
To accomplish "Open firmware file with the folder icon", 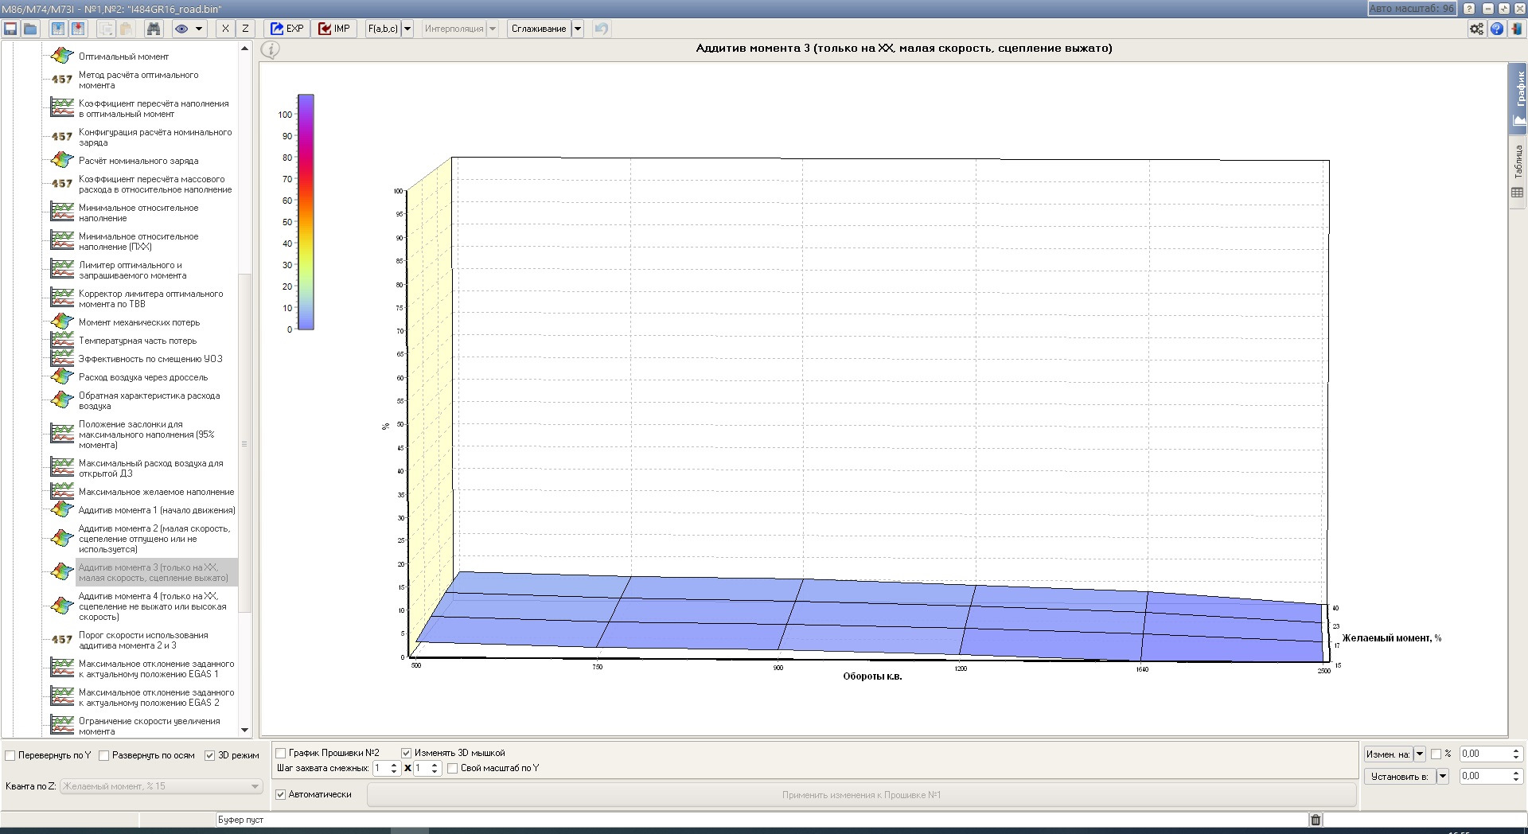I will [x=30, y=29].
